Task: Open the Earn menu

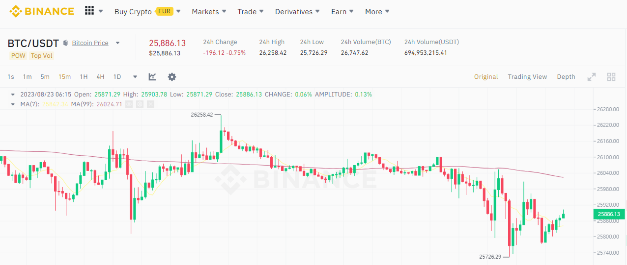Action: pos(342,12)
